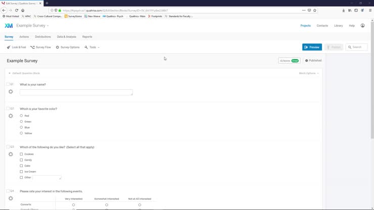Screen dimensions: 374x210
Task: Switch to the Distributions tab
Action: pos(43,37)
